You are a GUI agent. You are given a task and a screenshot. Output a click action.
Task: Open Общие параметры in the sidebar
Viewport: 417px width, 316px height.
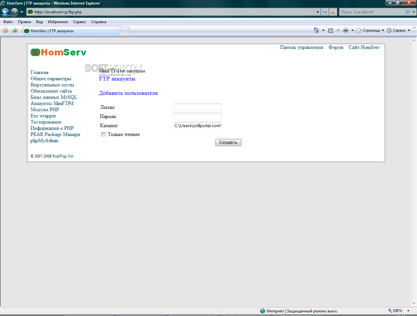pos(51,79)
